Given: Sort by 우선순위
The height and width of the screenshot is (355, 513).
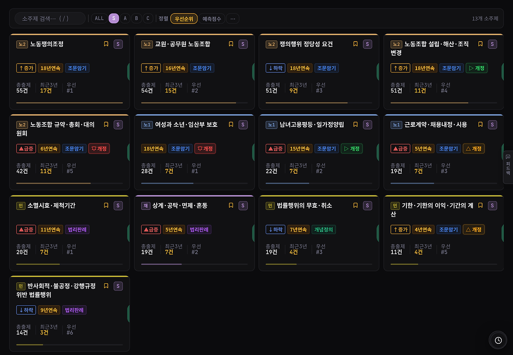Looking at the screenshot, I should coord(184,18).
